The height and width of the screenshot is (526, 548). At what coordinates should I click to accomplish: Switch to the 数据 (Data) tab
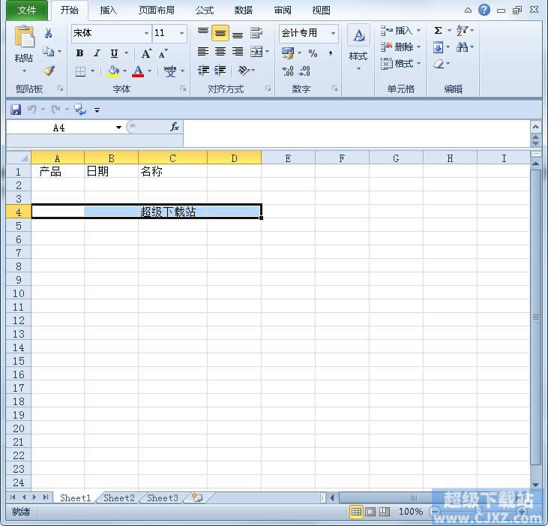coord(243,11)
